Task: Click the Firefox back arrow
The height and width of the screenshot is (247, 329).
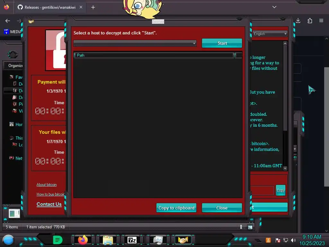Action: click(8, 21)
